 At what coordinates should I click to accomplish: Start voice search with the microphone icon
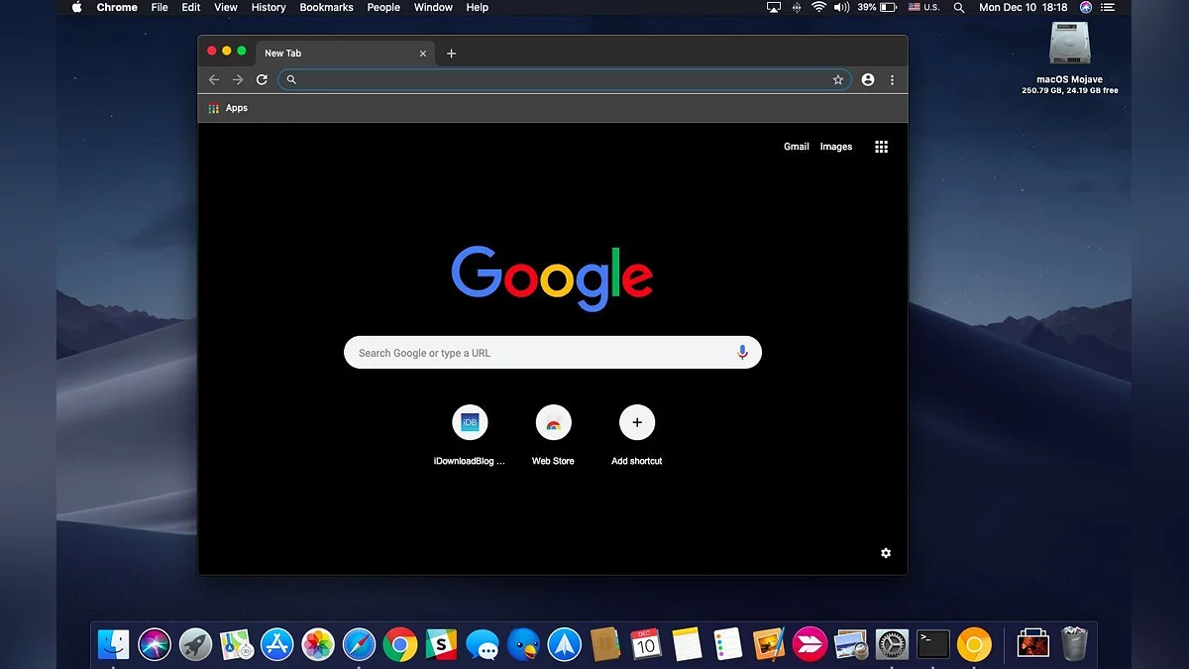click(742, 353)
